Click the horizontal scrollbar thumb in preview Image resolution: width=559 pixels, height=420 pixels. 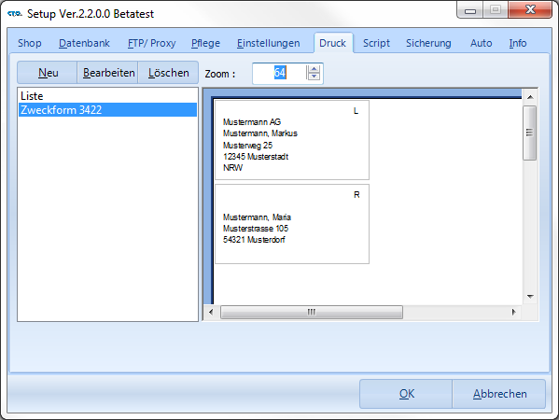(x=312, y=312)
